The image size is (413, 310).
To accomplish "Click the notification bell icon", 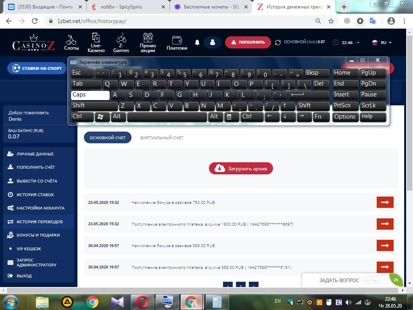I will [197, 42].
